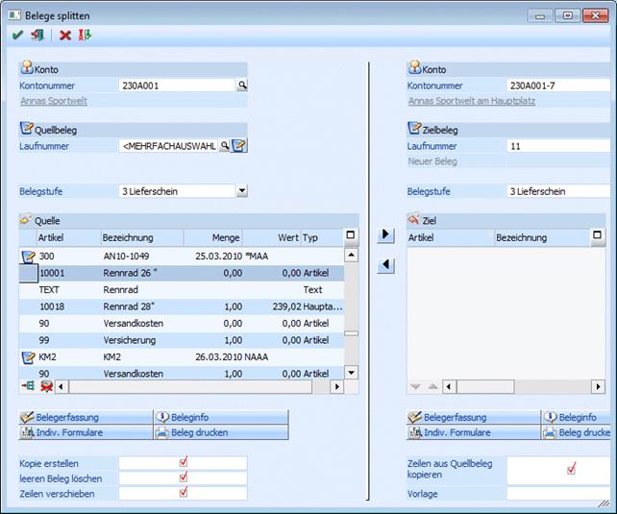
Task: Move selected rows to Ziel with right arrow
Action: [385, 234]
